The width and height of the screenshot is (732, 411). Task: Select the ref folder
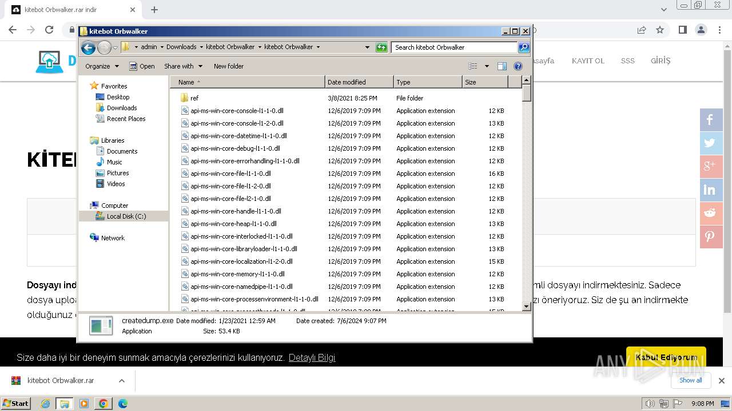point(194,98)
